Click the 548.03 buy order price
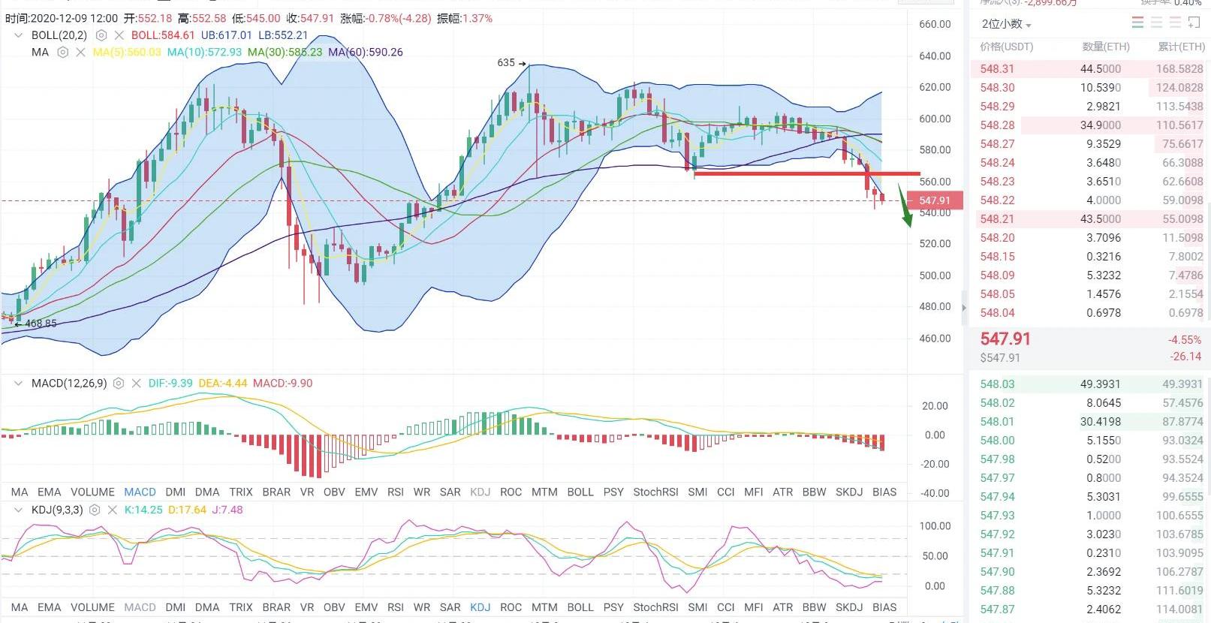Screen dimensions: 1211x623 (x=997, y=384)
